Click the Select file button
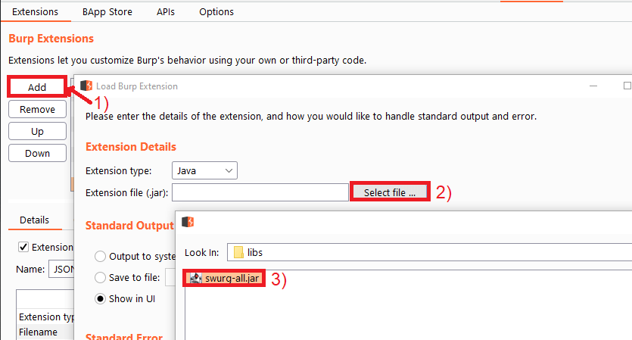This screenshot has width=632, height=340. pyautogui.click(x=389, y=192)
